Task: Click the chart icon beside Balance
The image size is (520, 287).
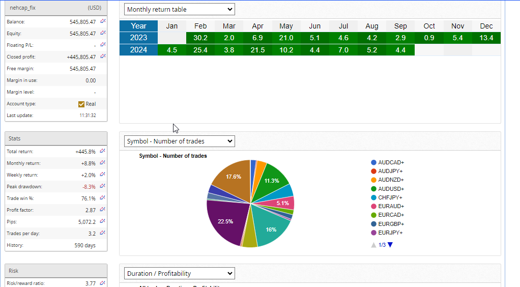Action: point(103,21)
